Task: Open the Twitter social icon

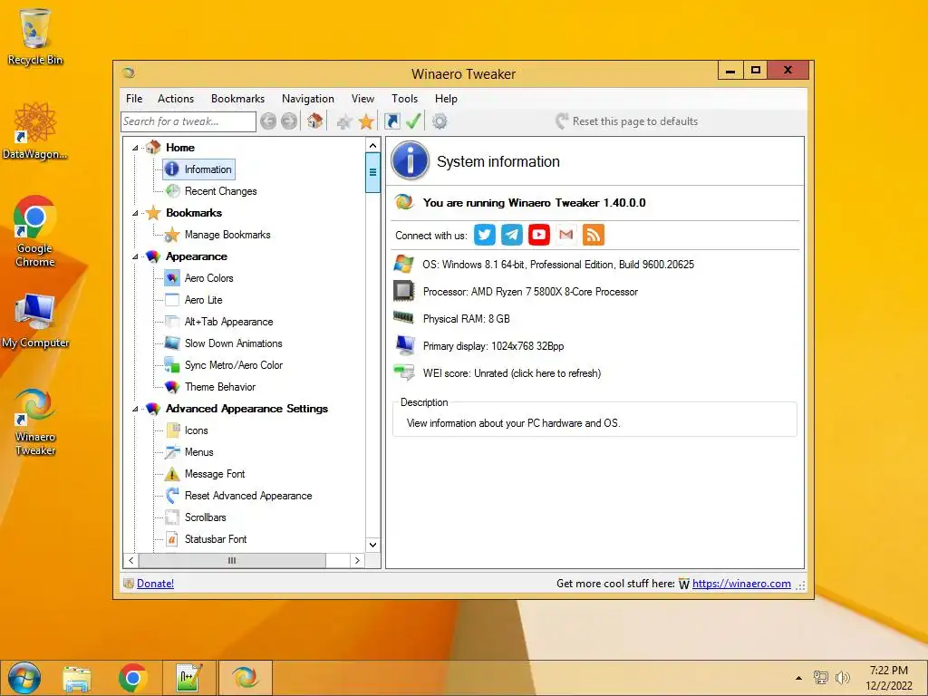Action: (485, 235)
